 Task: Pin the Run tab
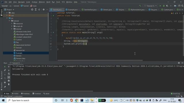(x=5, y=87)
